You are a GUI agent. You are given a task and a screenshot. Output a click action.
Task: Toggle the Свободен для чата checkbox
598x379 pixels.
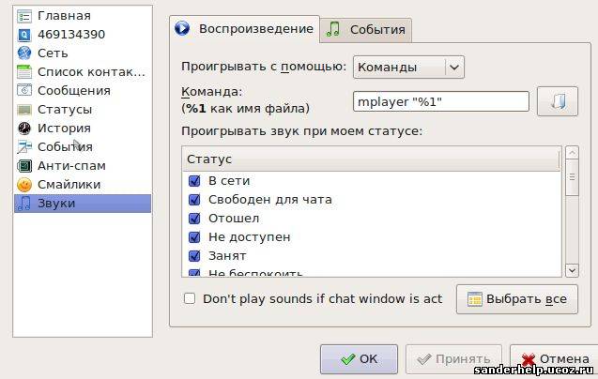point(194,200)
